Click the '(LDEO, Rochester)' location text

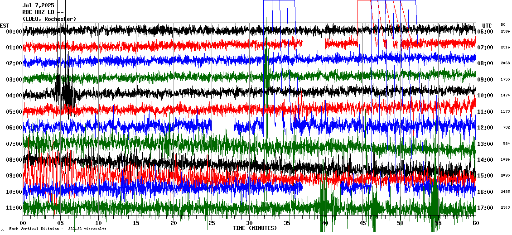coord(49,19)
